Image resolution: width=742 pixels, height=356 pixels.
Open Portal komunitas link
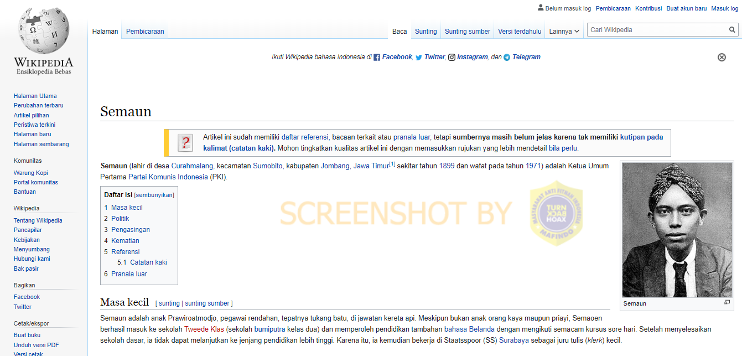[36, 182]
